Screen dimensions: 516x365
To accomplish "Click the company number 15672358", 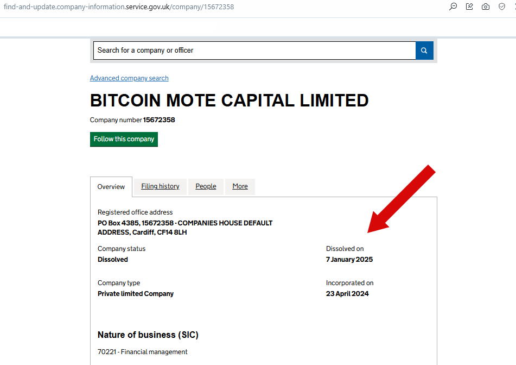I will 159,120.
